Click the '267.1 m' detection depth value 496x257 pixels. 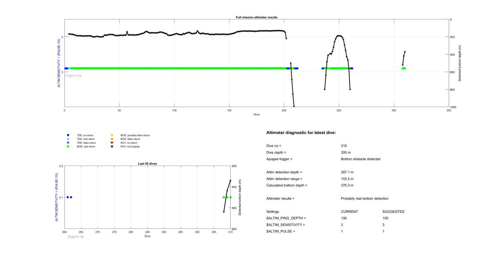pos(347,172)
